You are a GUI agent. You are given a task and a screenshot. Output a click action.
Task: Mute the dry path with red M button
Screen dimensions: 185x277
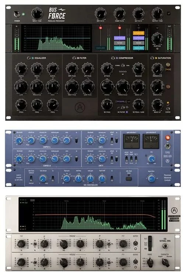101,28
